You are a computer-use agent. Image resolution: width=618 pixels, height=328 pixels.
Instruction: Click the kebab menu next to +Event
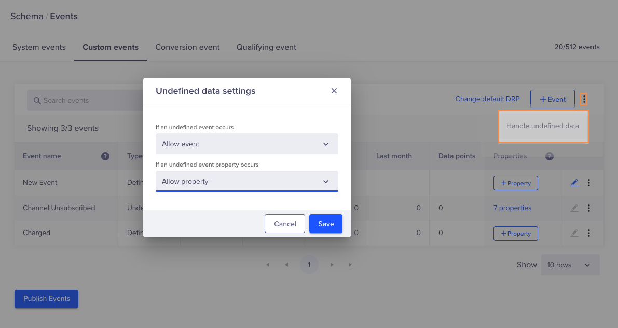[x=584, y=99]
